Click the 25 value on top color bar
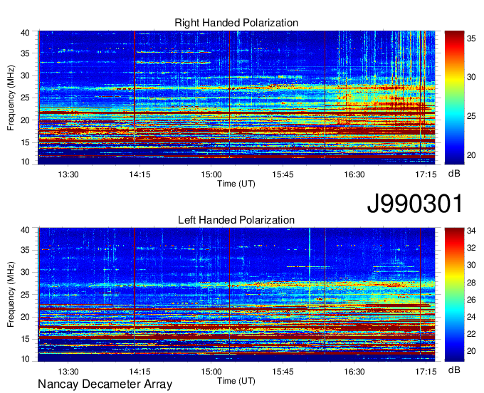This screenshot has height=393, width=484. coord(471,116)
